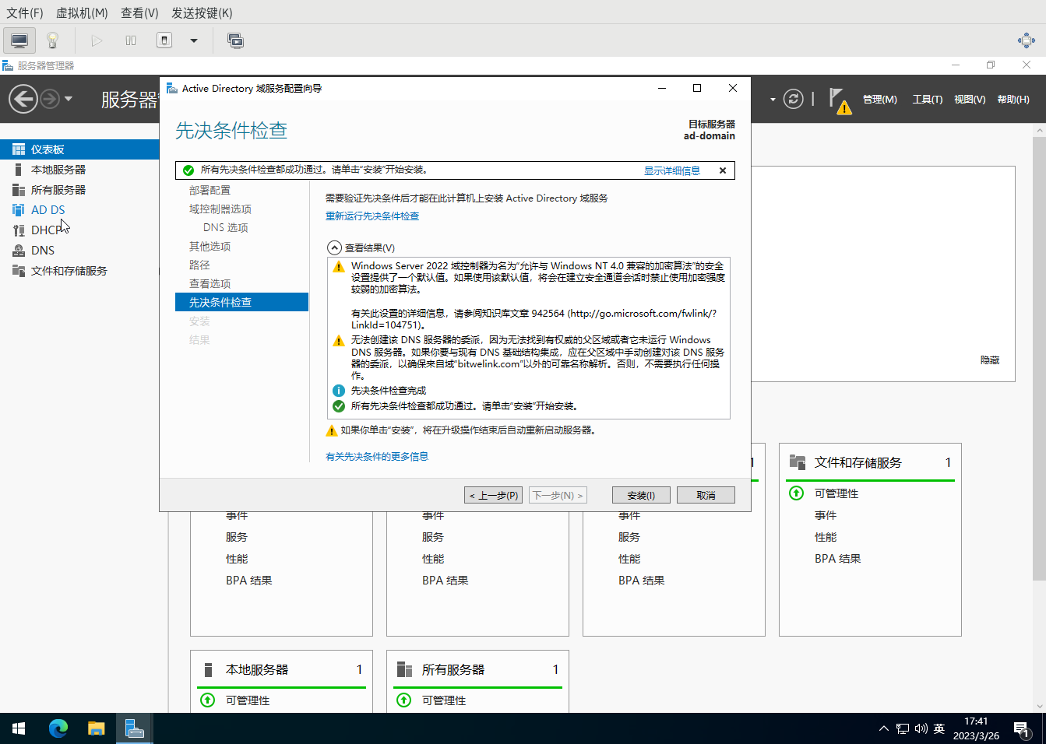Click the refresh icon in Server Manager
Viewport: 1046px width, 744px height.
tap(793, 99)
